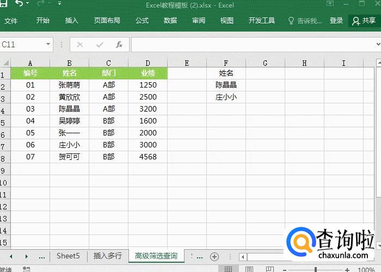Image resolution: width=381 pixels, height=272 pixels.
Task: Click the next sheet navigation arrow
Action: point(27,256)
